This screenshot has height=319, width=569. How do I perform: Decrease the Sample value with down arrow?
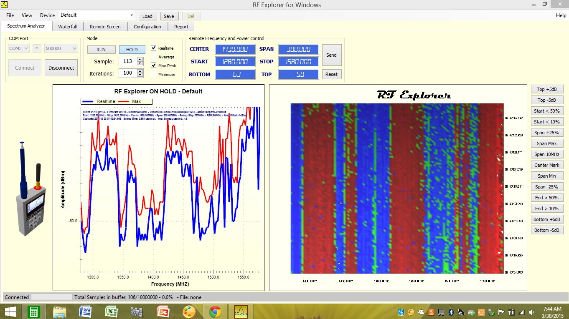140,63
